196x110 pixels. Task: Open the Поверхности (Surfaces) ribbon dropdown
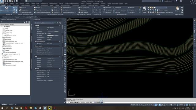coord(24,10)
